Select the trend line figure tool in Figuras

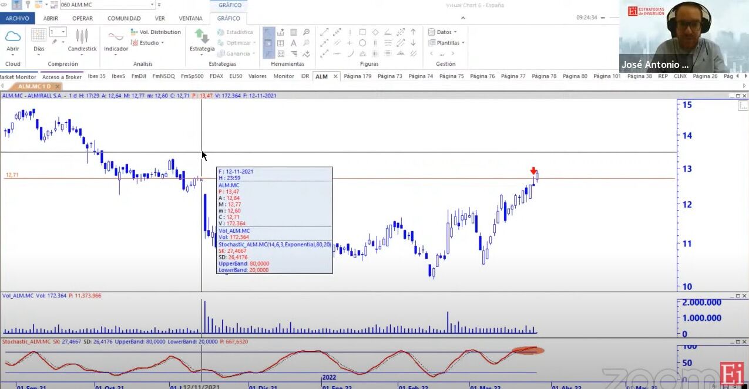324,32
